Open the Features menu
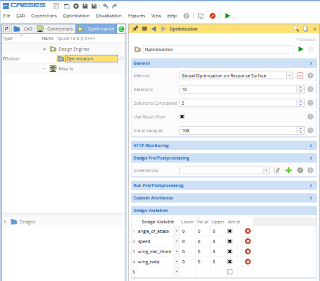320x281 pixels. point(137,16)
